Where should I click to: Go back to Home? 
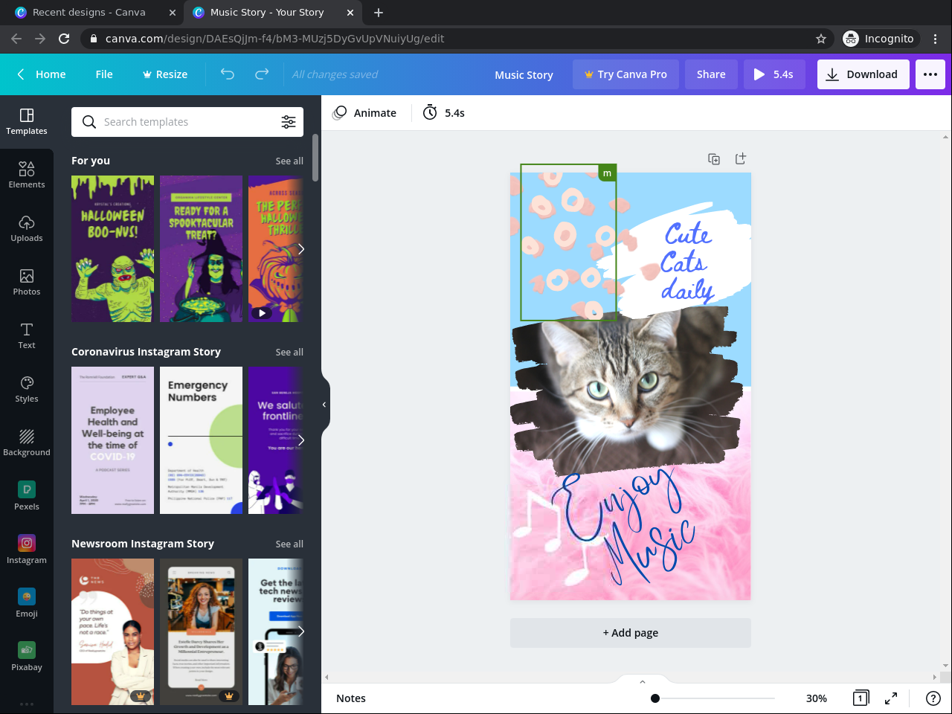coord(42,74)
